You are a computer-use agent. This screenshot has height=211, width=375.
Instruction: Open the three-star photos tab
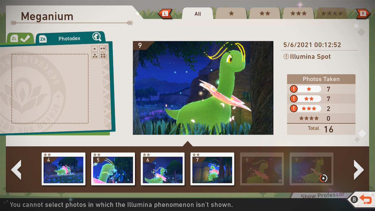click(298, 13)
